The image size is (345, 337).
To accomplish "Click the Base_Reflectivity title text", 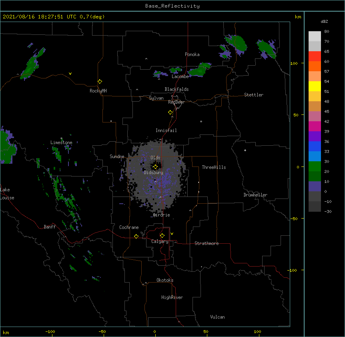I will pos(172,6).
